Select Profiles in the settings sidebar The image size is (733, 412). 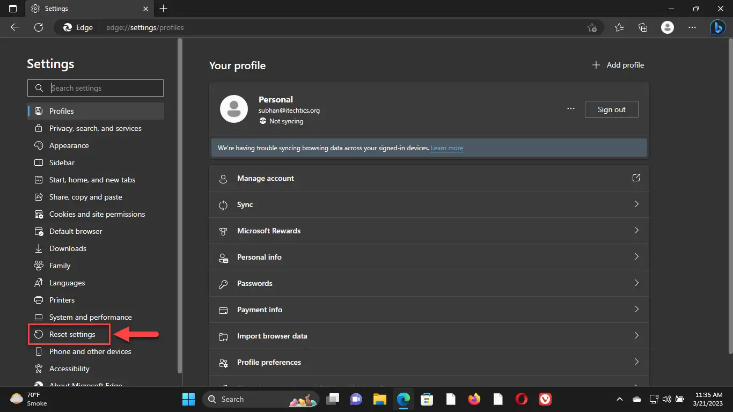point(96,111)
